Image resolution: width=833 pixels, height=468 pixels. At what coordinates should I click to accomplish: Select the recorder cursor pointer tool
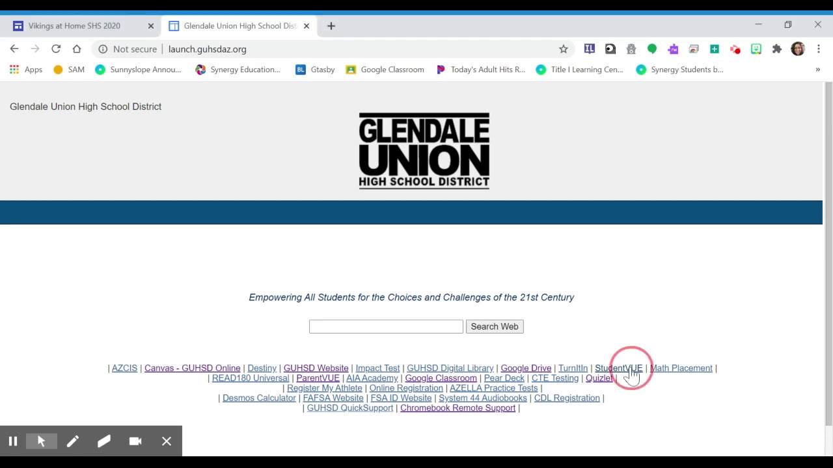pyautogui.click(x=41, y=441)
